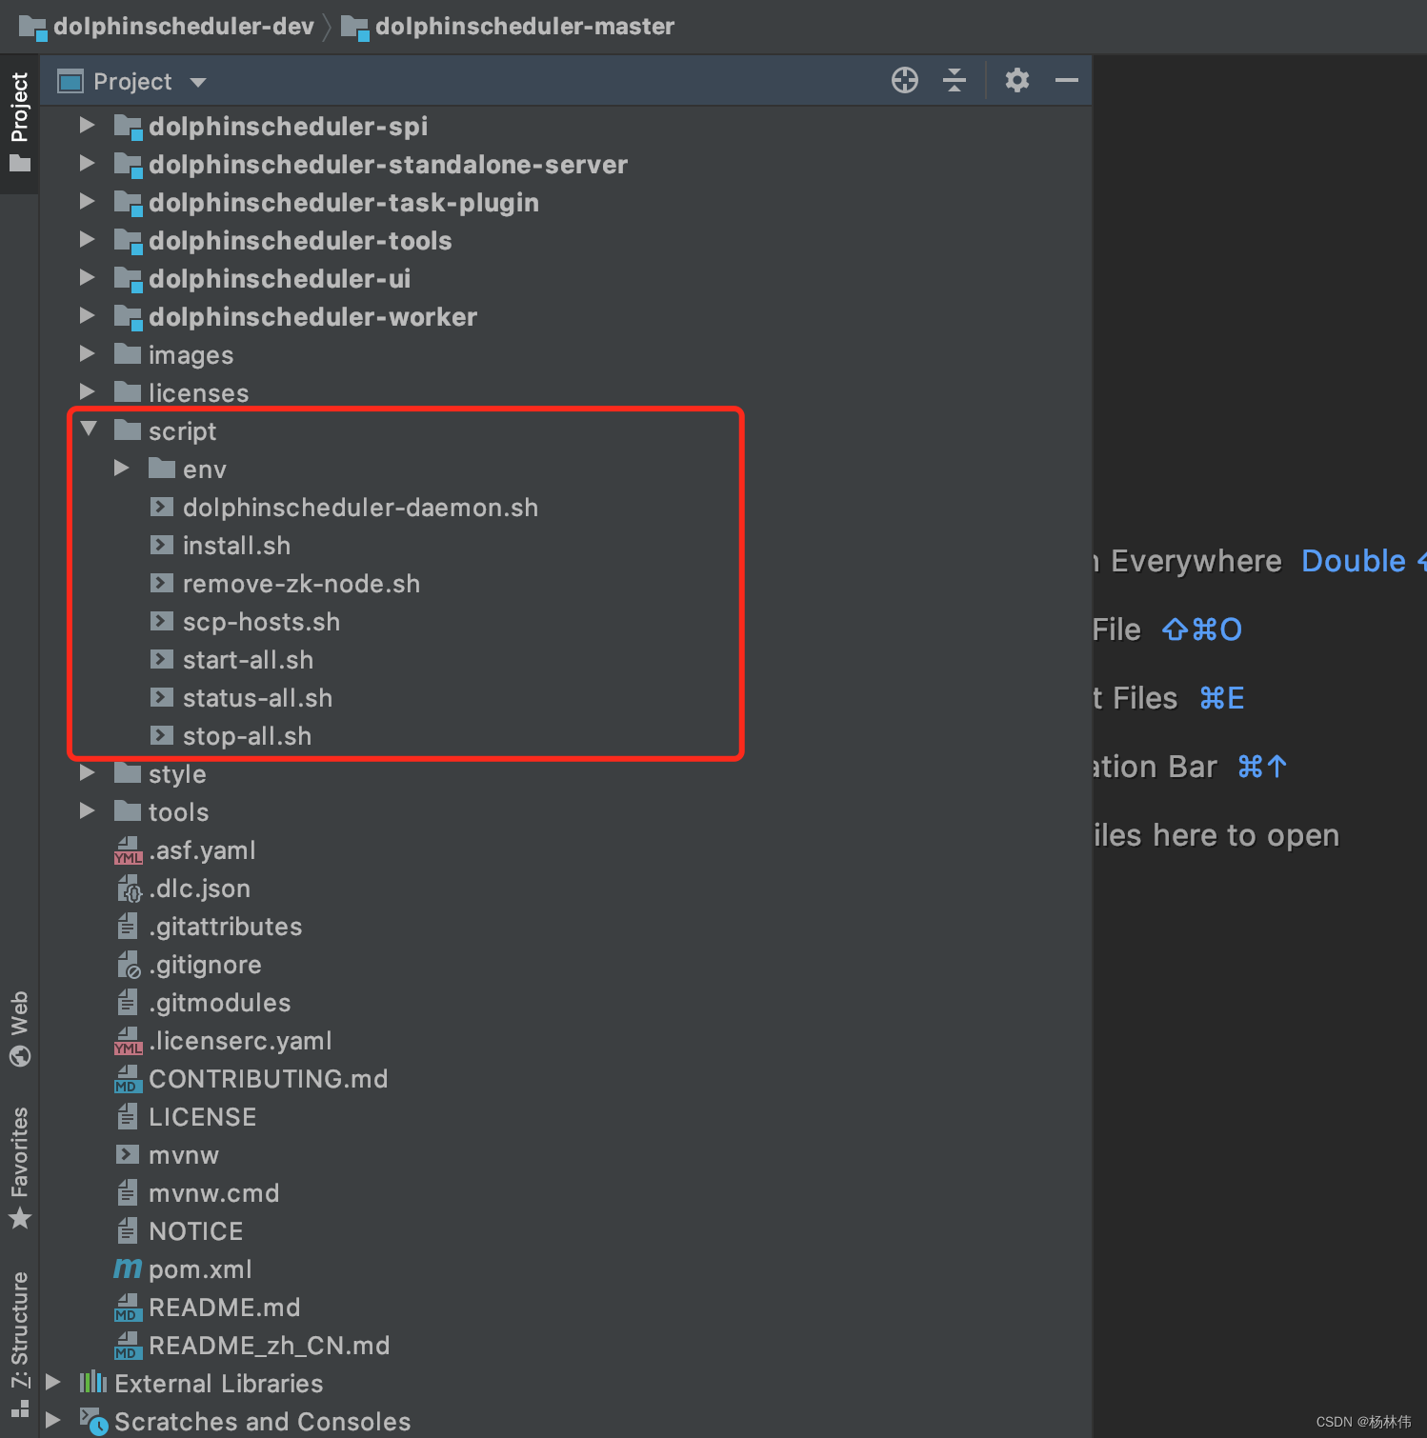Select the env folder name

coord(205,469)
